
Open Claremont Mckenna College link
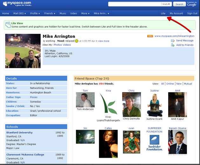[x=25, y=155]
